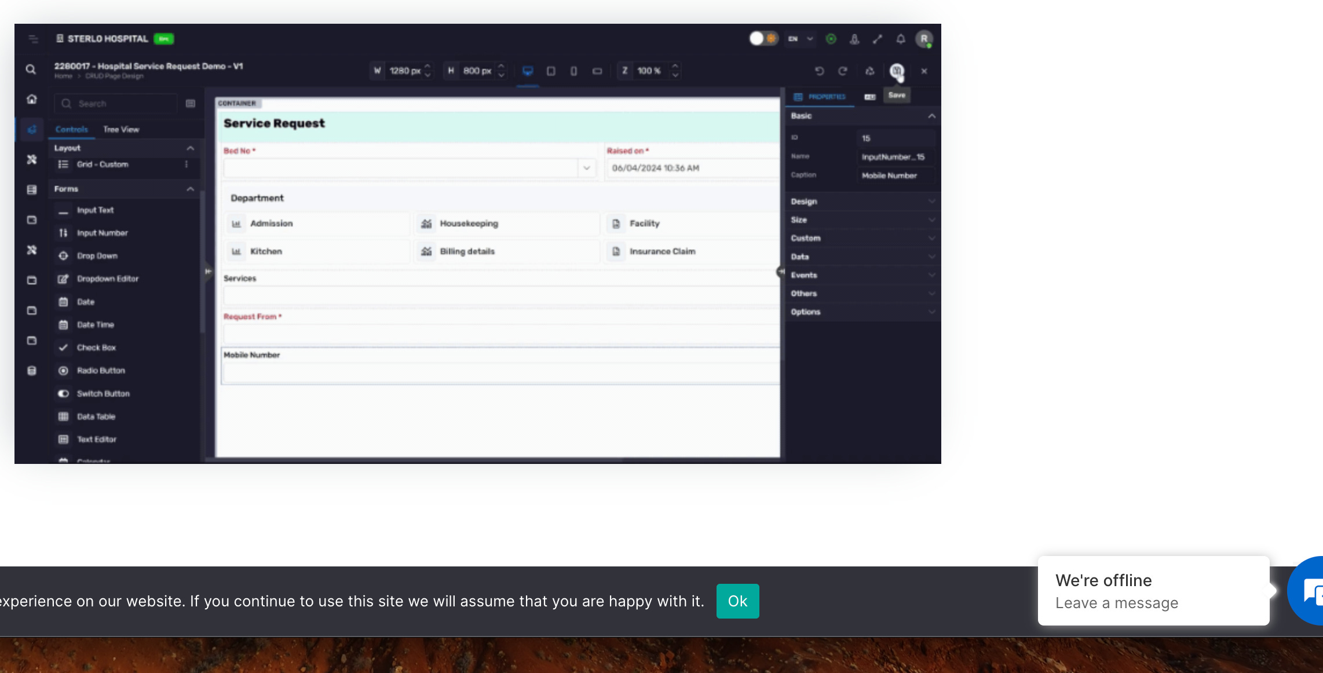Click the microphone icon in the top bar
Viewport: 1323px width, 673px height.
coord(854,39)
